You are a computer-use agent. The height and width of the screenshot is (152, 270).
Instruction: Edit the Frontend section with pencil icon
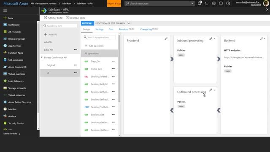click(x=166, y=39)
